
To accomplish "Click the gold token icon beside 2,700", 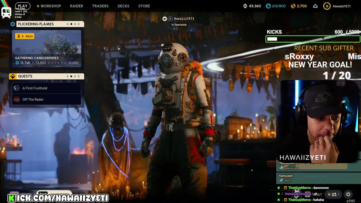I will click(293, 6).
